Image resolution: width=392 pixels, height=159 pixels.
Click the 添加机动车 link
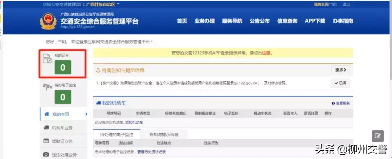tap(134, 123)
